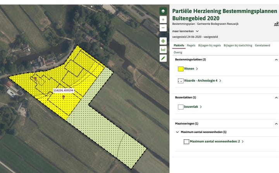Click the map icon beside plan title
The image size is (279, 173).
coord(276,24)
